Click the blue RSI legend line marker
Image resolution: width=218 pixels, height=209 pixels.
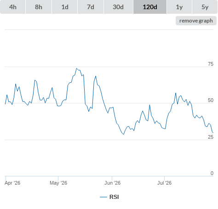coord(103,197)
